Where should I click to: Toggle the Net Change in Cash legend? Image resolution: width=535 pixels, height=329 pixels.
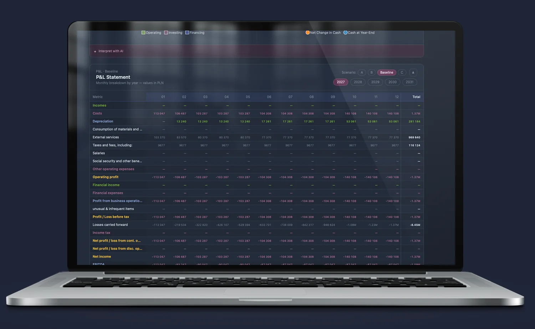pyautogui.click(x=323, y=33)
